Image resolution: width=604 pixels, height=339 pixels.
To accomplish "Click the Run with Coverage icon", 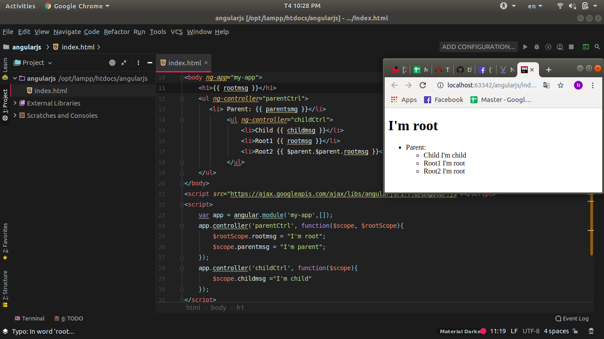I will (548, 47).
